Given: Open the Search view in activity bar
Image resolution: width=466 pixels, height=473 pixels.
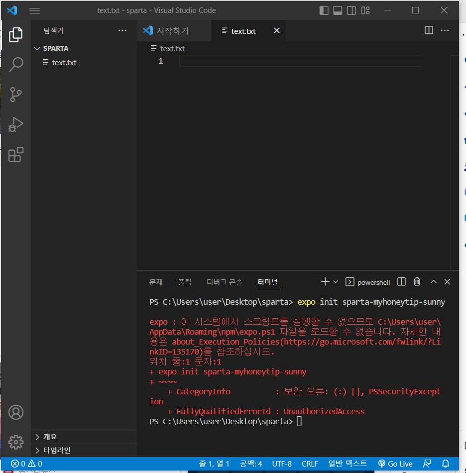Looking at the screenshot, I should pos(16,65).
